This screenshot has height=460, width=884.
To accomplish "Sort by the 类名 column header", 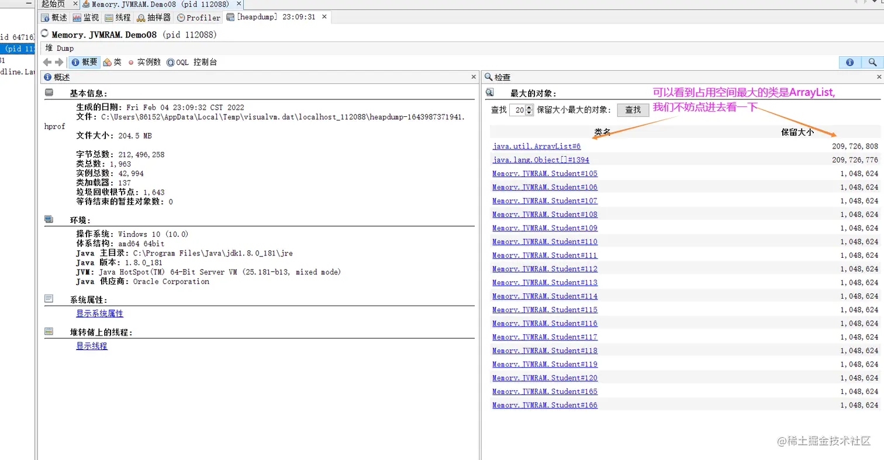I will tap(602, 133).
